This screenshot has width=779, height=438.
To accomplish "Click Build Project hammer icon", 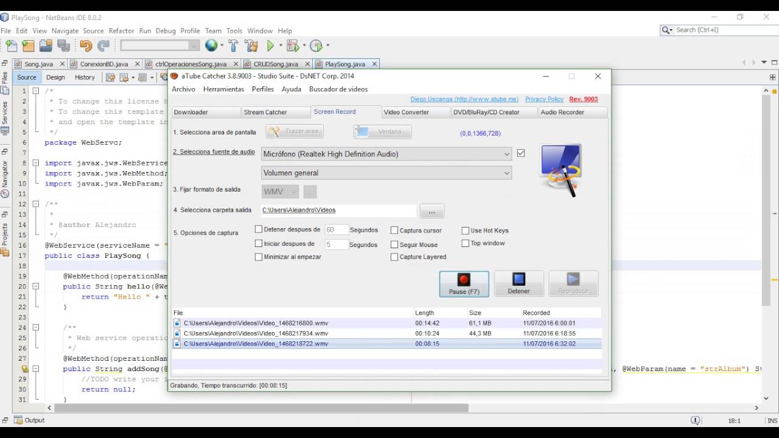I will tap(233, 46).
